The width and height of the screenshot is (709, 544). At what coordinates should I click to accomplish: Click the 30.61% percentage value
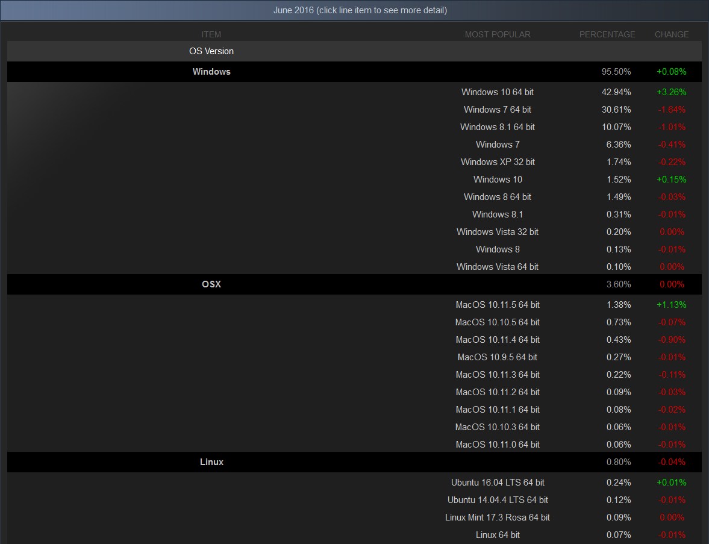[x=616, y=110]
